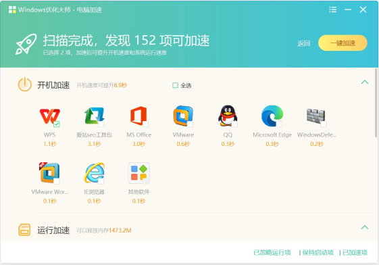
Task: Check the 爱站seo工具包 checkbox
Action: tap(101, 124)
